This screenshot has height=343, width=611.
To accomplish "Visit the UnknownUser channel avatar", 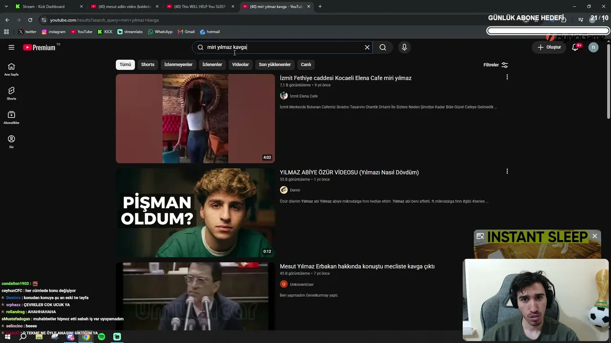I will pyautogui.click(x=284, y=284).
